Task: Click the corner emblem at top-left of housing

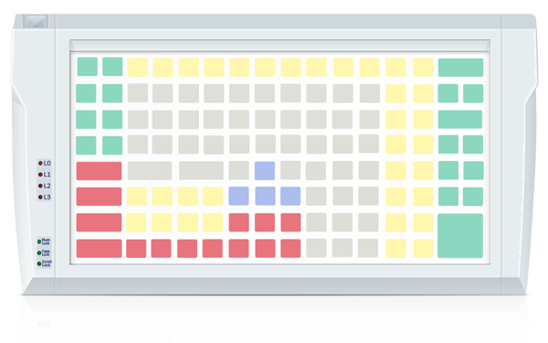Action: [x=36, y=21]
